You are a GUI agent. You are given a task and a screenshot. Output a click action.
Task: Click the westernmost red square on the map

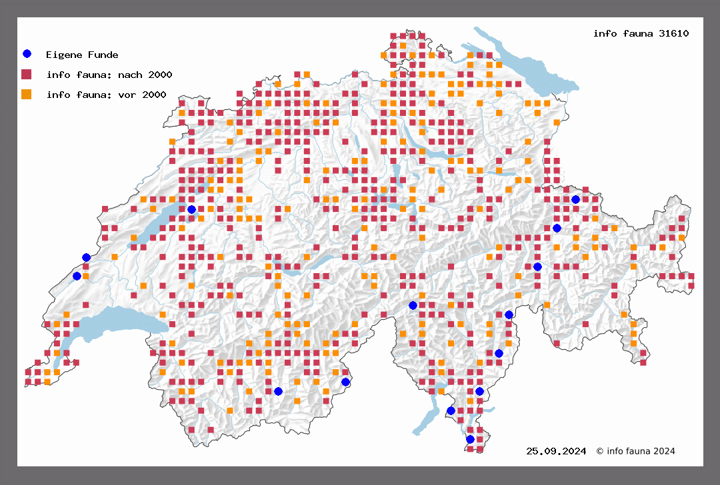(x=28, y=372)
